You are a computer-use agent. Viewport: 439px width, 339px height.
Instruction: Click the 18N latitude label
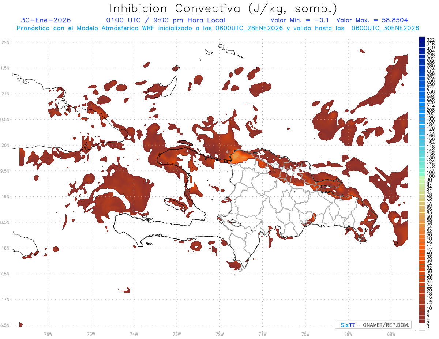(x=5, y=248)
